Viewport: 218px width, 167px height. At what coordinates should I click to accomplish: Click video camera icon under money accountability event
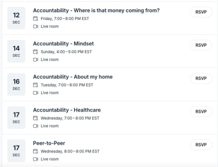point(36,26)
